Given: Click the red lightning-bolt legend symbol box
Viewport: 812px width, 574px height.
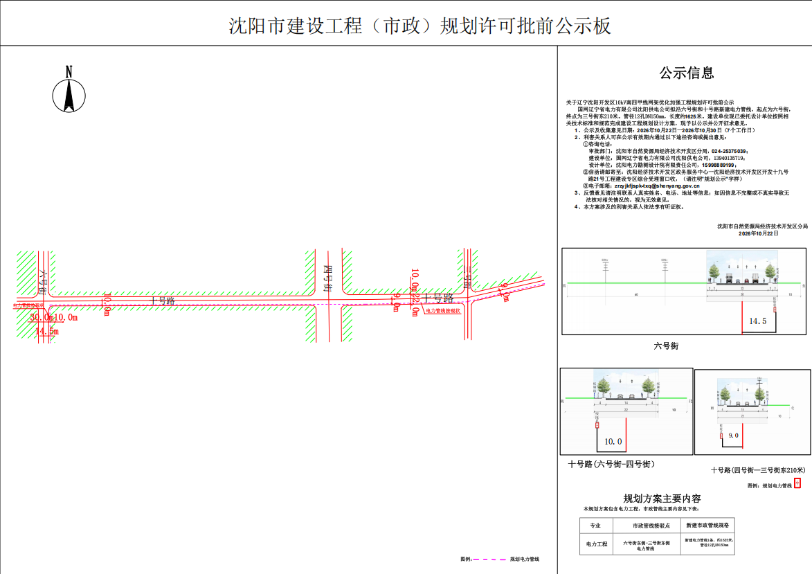Looking at the screenshot, I should pyautogui.click(x=797, y=483).
